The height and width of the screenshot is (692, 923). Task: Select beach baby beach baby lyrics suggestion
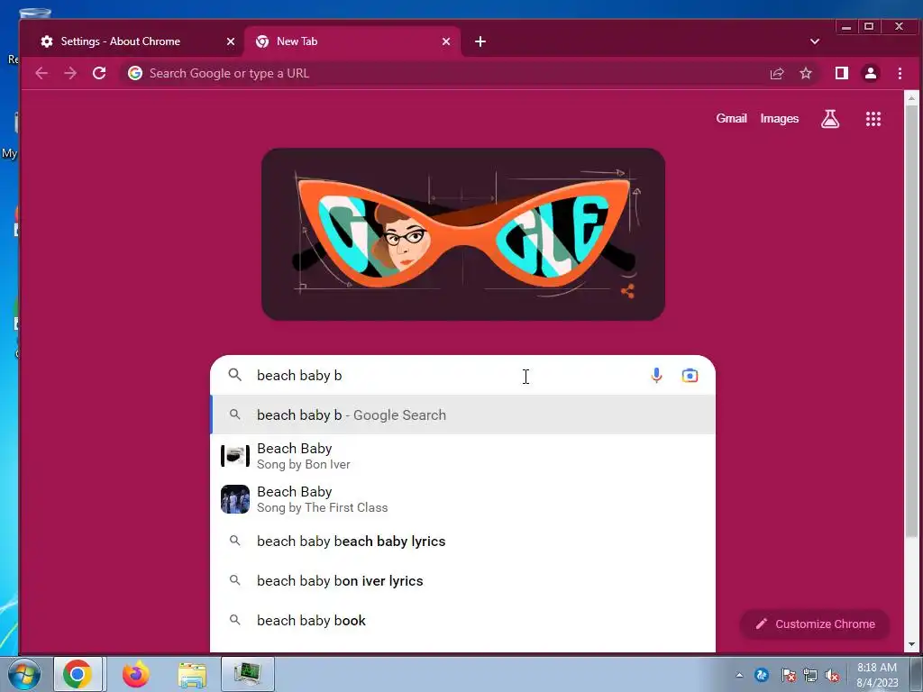pyautogui.click(x=462, y=542)
